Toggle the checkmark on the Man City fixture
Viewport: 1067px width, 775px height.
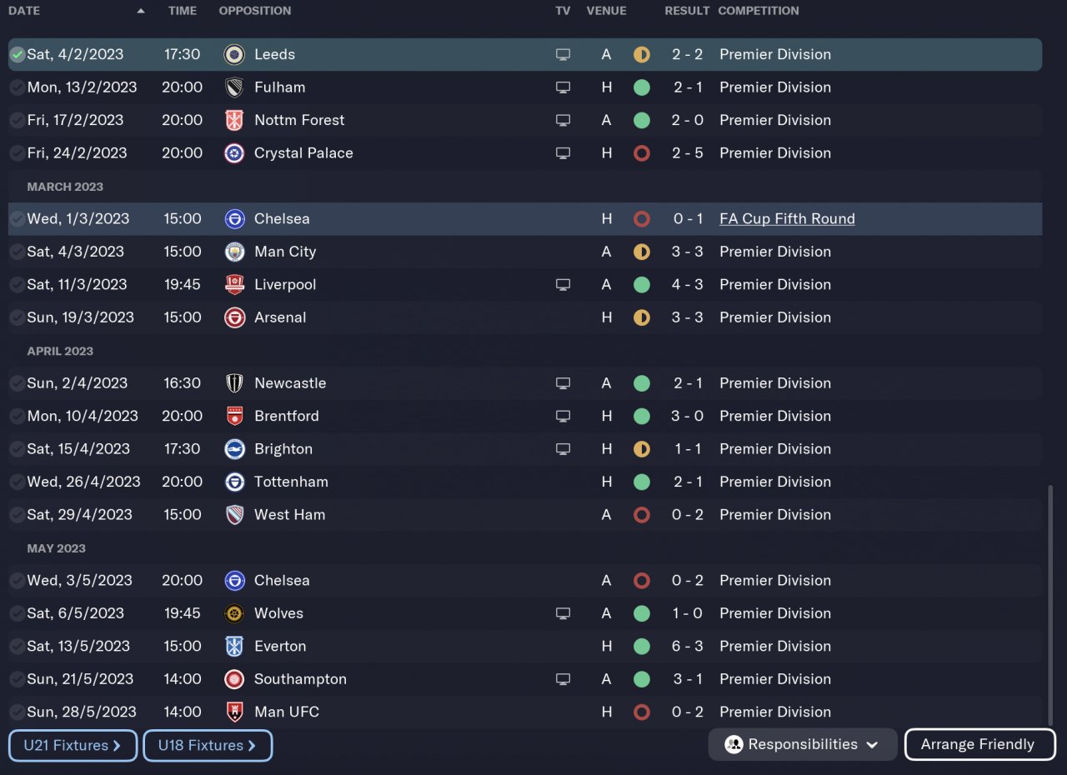[x=17, y=252]
